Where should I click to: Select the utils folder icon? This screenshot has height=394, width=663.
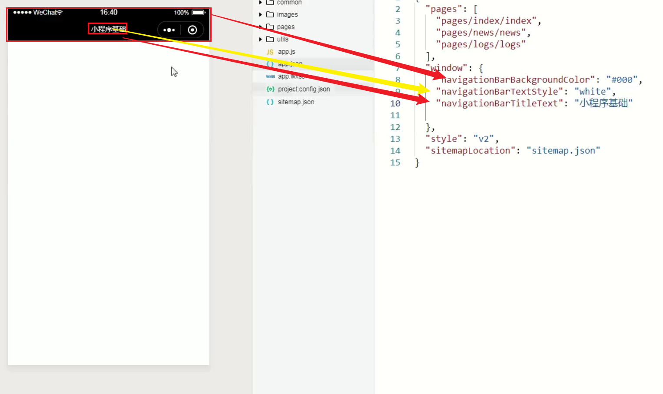pyautogui.click(x=270, y=39)
